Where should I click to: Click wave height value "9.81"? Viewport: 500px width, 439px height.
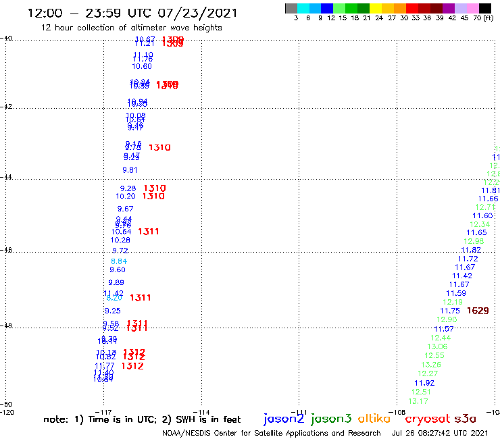(130, 170)
